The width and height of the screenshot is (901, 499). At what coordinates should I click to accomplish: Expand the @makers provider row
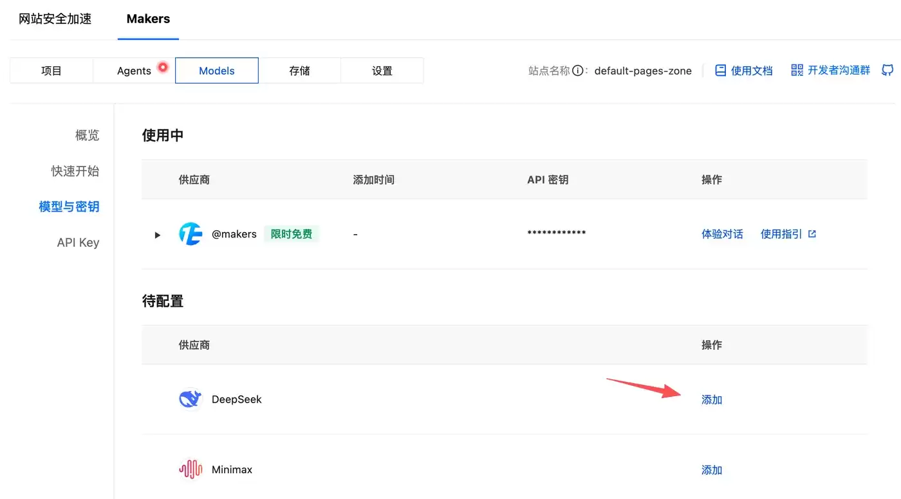coord(157,235)
